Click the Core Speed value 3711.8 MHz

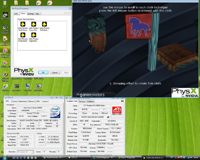(x=25, y=137)
